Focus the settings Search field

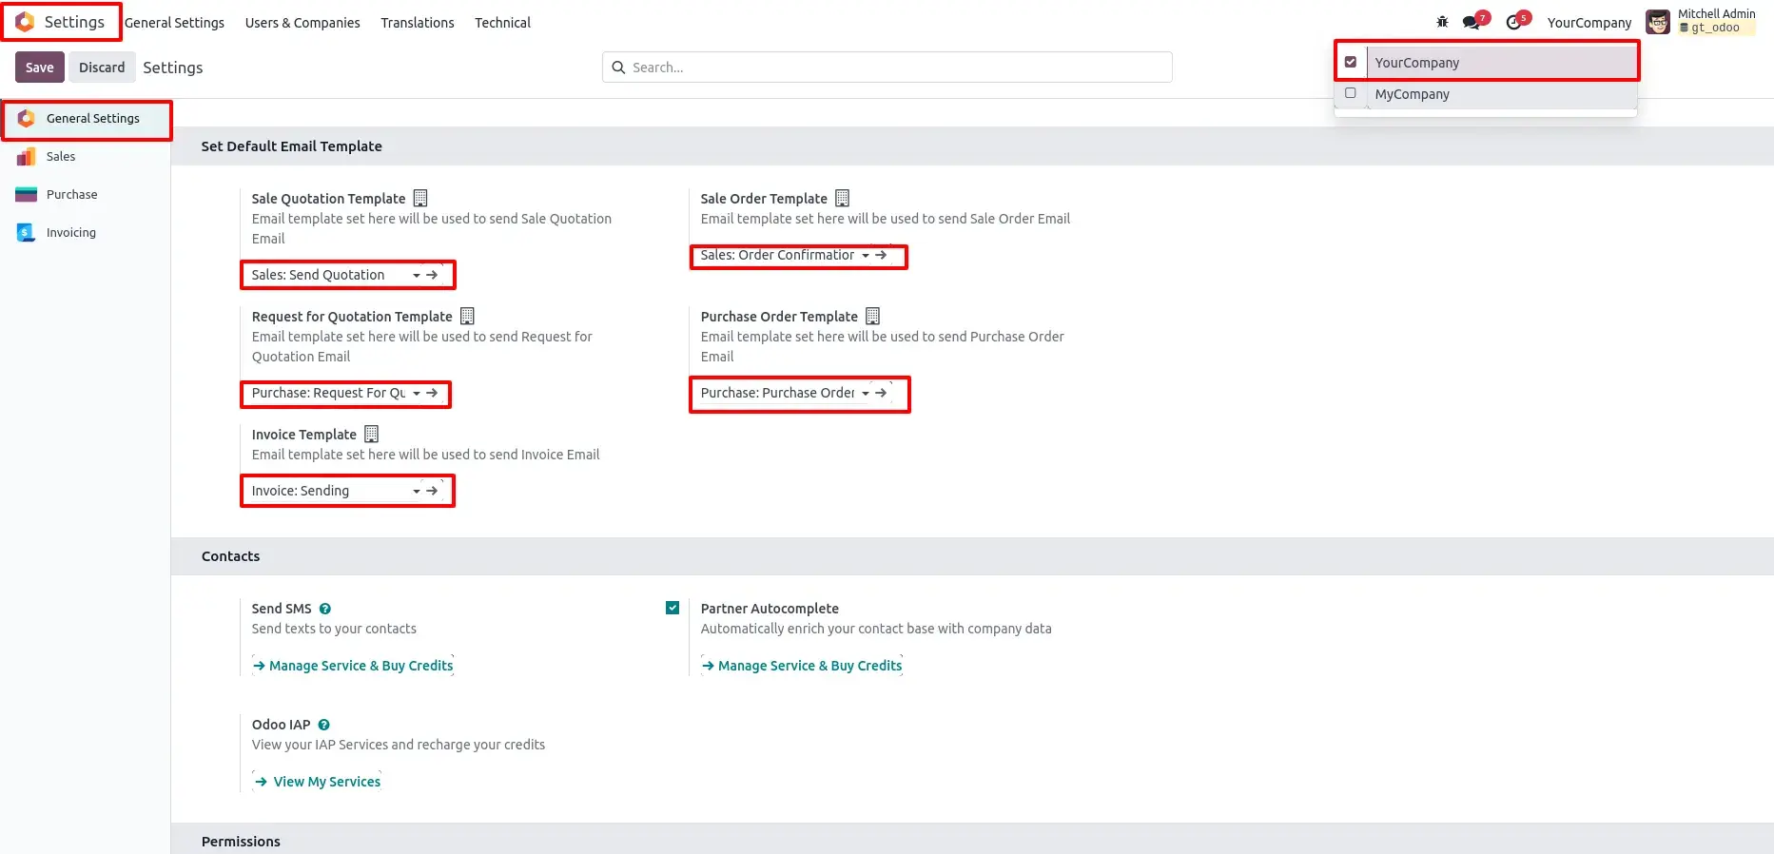887,68
